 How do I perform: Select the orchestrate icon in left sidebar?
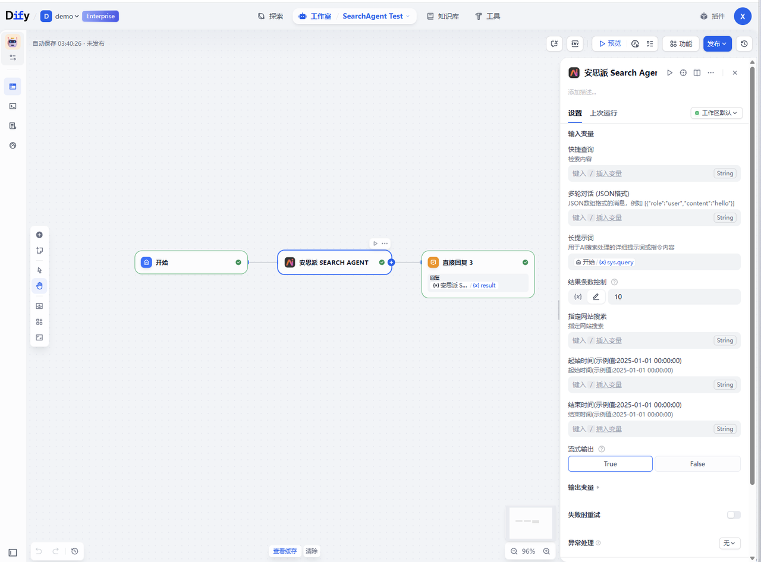coord(12,87)
